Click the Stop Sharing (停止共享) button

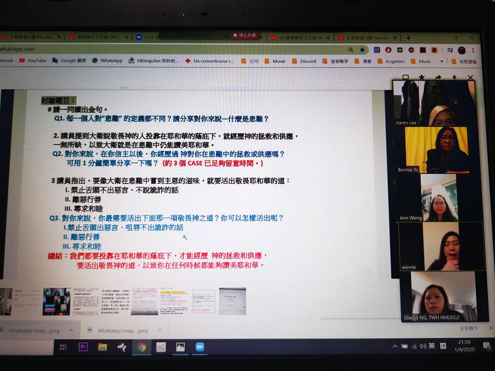(x=245, y=35)
